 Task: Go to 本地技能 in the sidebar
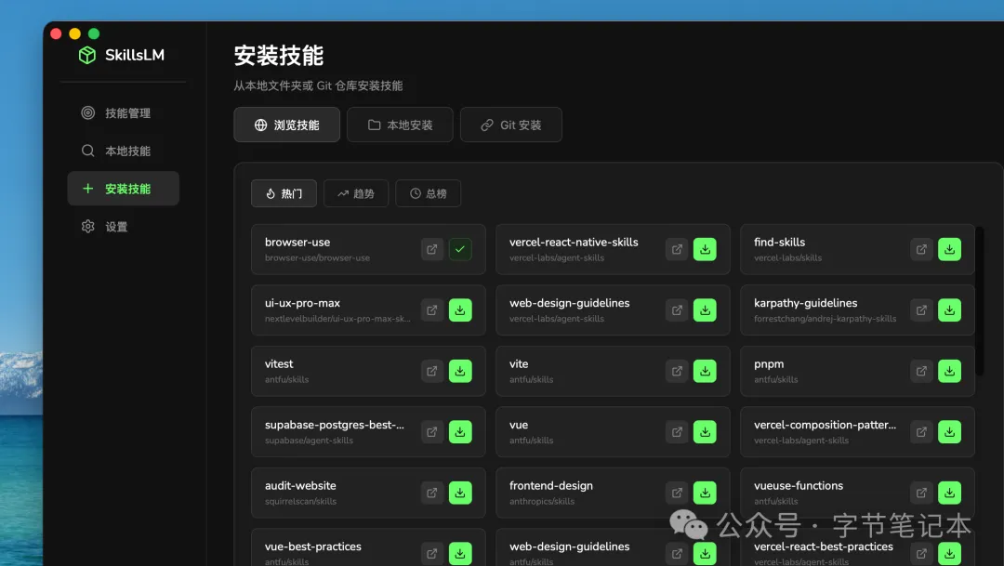123,151
